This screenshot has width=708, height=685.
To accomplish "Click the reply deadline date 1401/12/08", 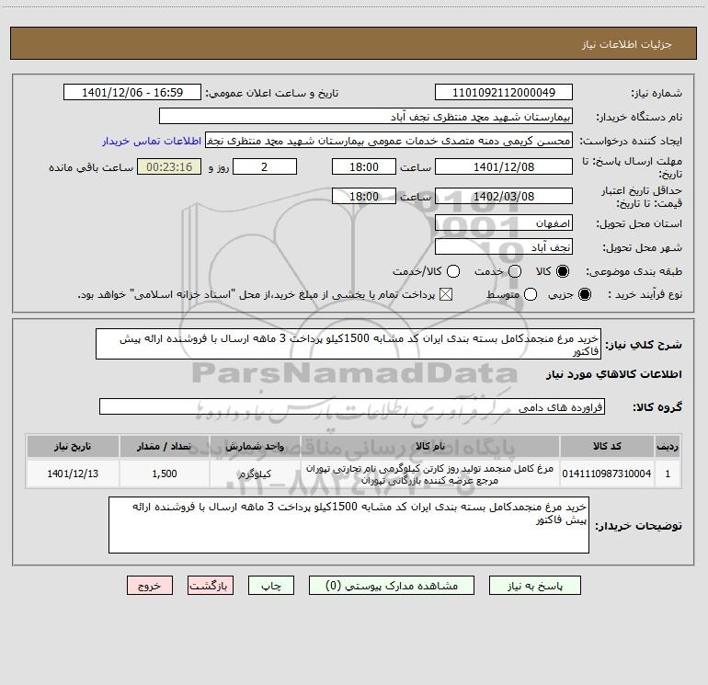I will [x=504, y=166].
